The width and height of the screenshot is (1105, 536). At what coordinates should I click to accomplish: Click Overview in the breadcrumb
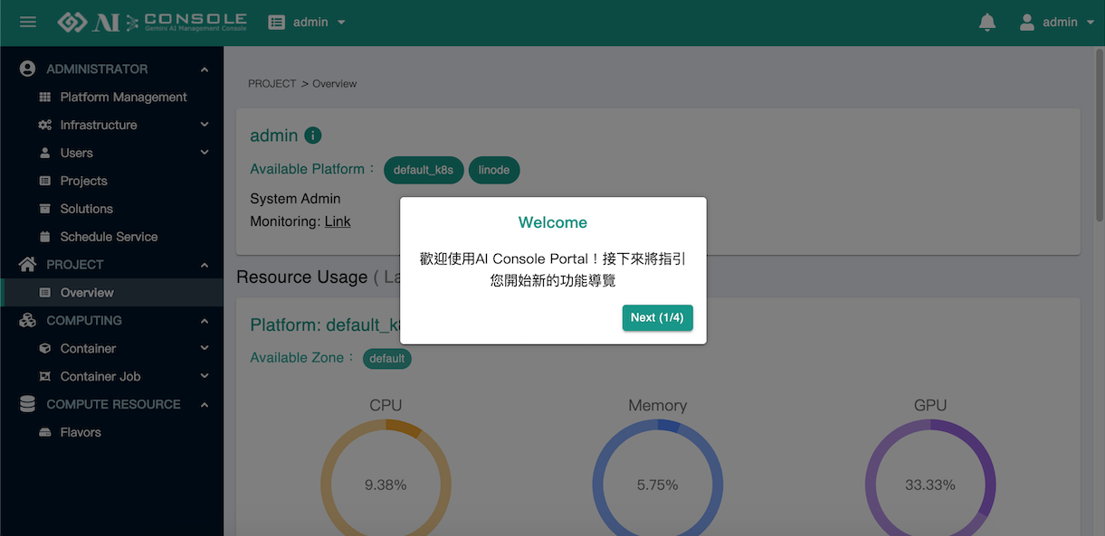click(x=335, y=83)
